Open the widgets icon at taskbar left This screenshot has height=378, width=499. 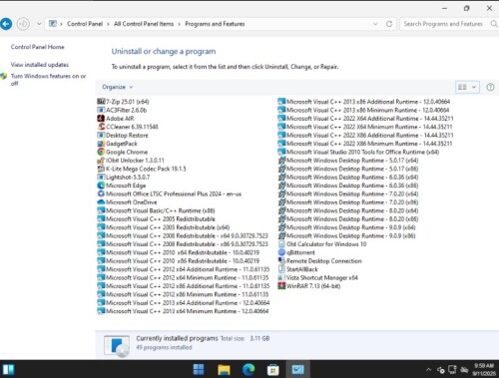8,369
